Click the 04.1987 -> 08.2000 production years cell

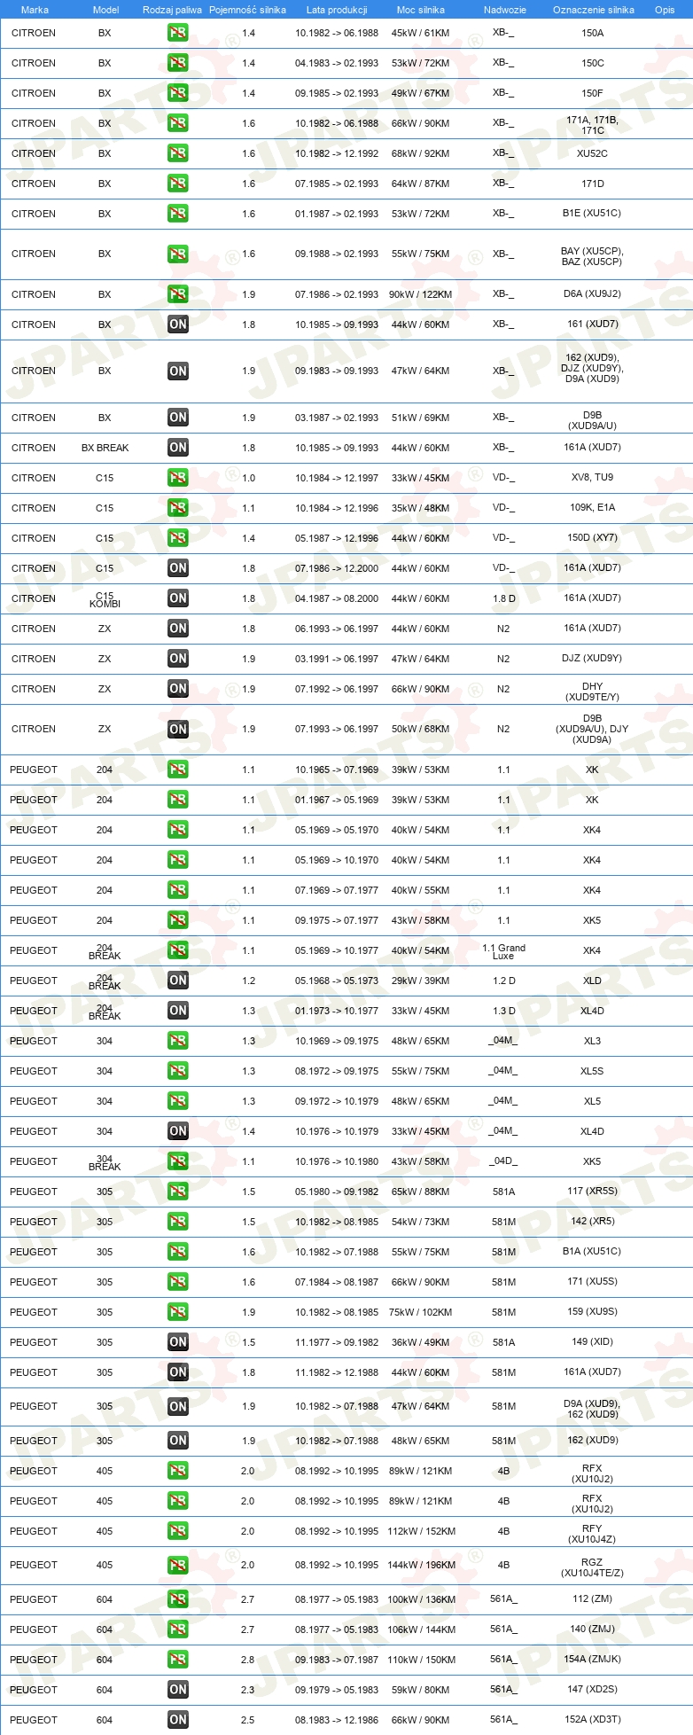point(337,598)
